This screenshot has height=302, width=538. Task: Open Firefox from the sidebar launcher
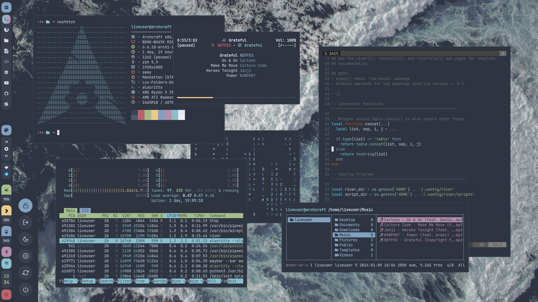(6, 30)
